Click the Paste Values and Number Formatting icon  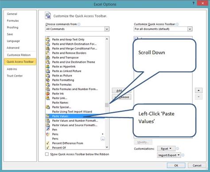pos(48,121)
